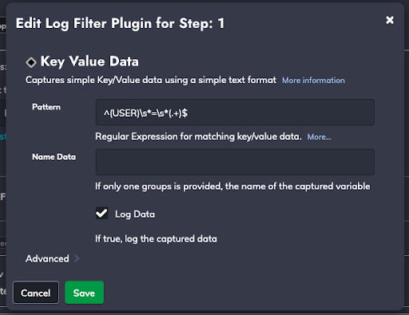Click the 'Captures simple Key/Value data' description

151,80
